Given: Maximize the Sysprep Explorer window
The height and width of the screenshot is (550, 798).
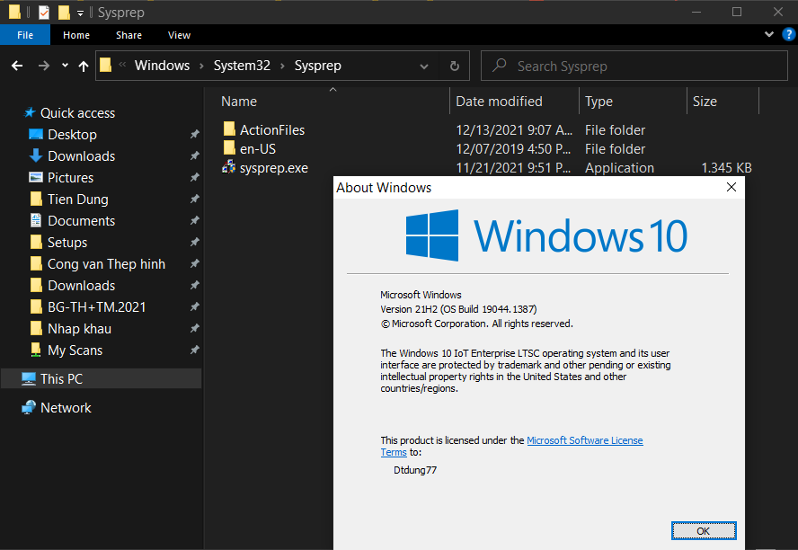Looking at the screenshot, I should (736, 12).
